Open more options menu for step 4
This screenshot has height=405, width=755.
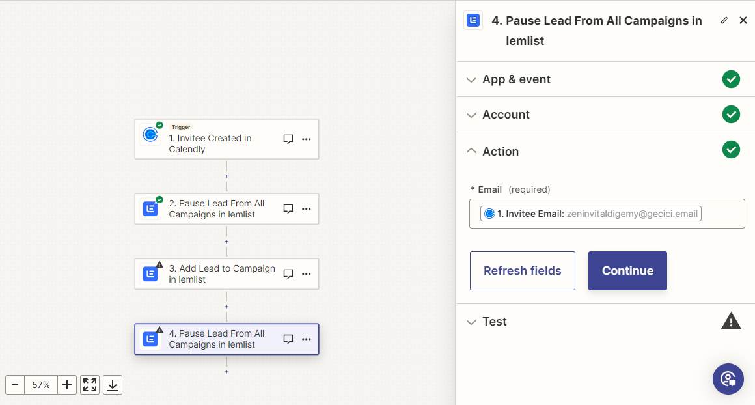(x=307, y=339)
